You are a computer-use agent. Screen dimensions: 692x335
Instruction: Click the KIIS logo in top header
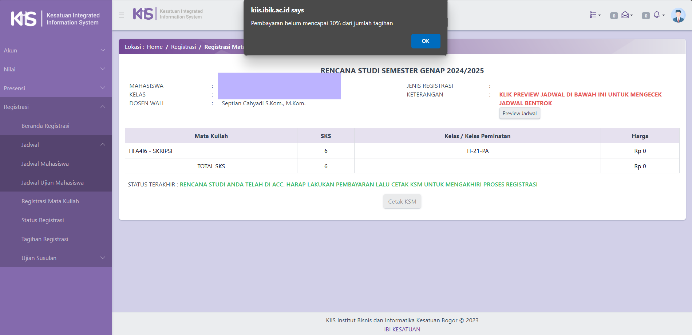click(x=168, y=14)
